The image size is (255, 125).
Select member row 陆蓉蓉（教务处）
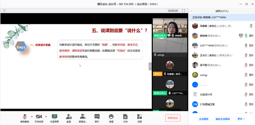click(222, 26)
